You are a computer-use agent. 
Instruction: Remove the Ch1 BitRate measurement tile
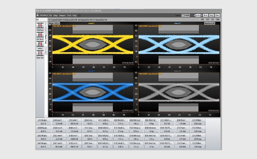coord(204,120)
